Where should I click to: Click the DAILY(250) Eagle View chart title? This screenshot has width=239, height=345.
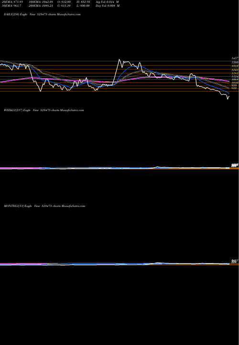(x=42, y=14)
